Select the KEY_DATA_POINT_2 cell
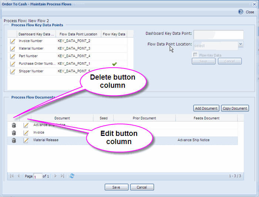 coord(74,41)
